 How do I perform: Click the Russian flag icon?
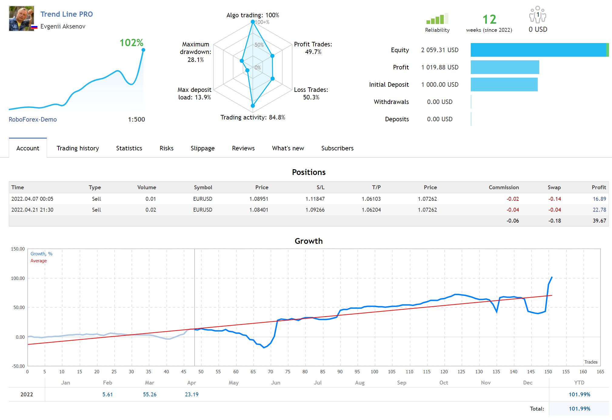(34, 27)
